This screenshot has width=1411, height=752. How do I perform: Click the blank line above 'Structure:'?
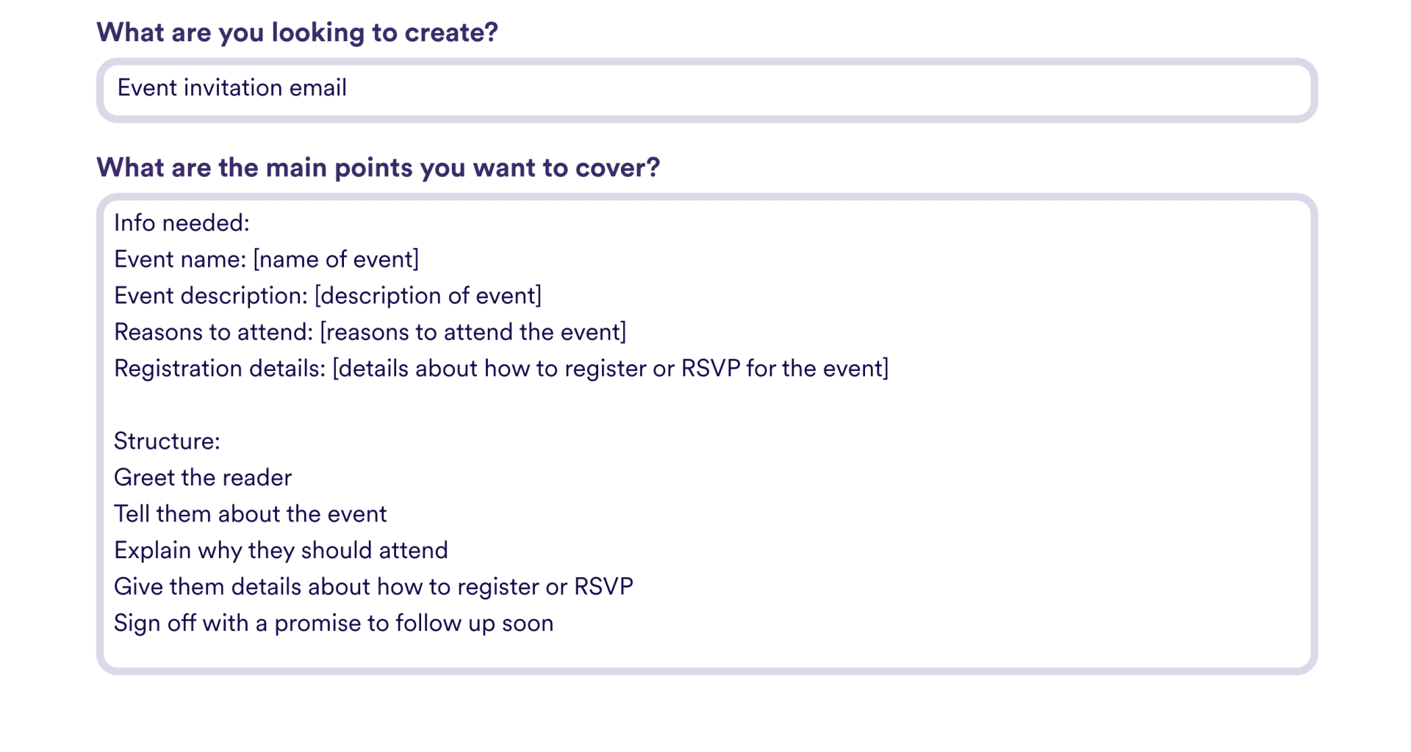(x=706, y=405)
